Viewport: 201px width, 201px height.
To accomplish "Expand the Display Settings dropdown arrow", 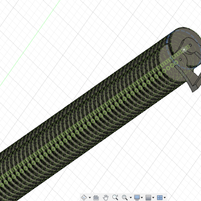I will tap(142, 197).
